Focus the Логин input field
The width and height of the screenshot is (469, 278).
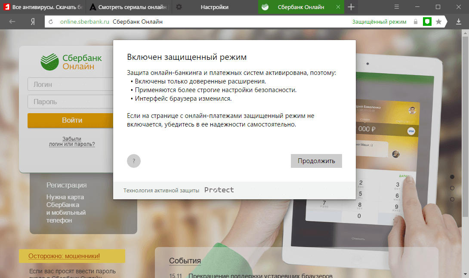coord(70,84)
